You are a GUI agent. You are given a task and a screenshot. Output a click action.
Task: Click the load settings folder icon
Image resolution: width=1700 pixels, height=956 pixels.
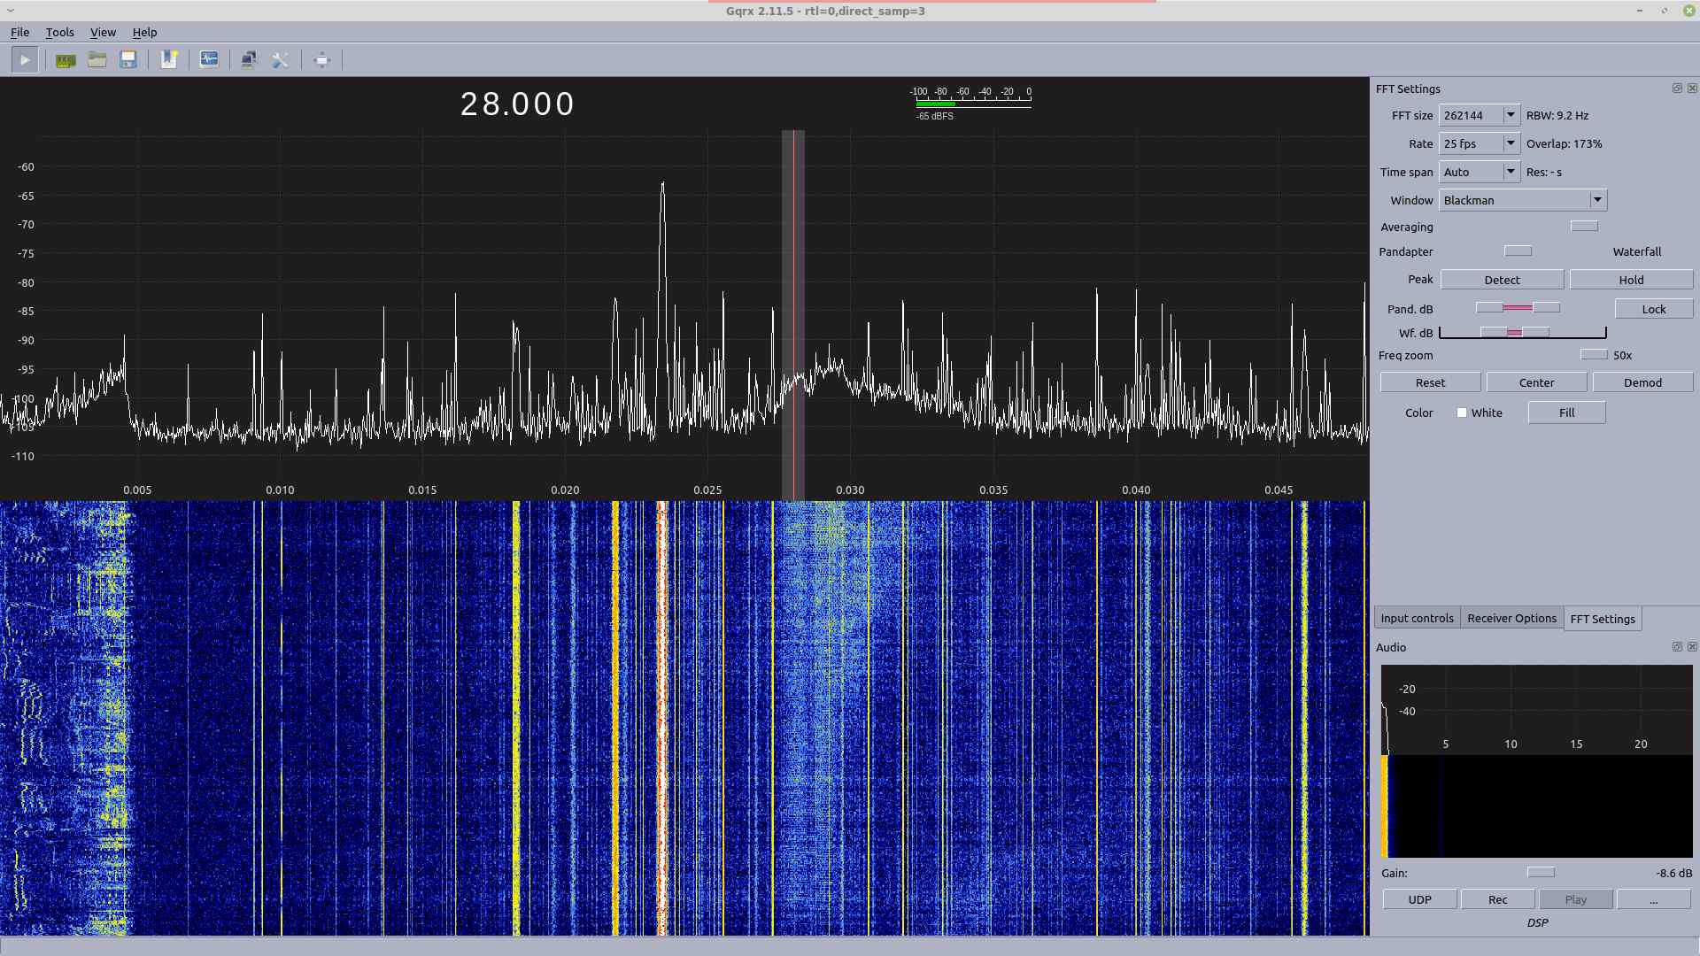click(x=97, y=60)
